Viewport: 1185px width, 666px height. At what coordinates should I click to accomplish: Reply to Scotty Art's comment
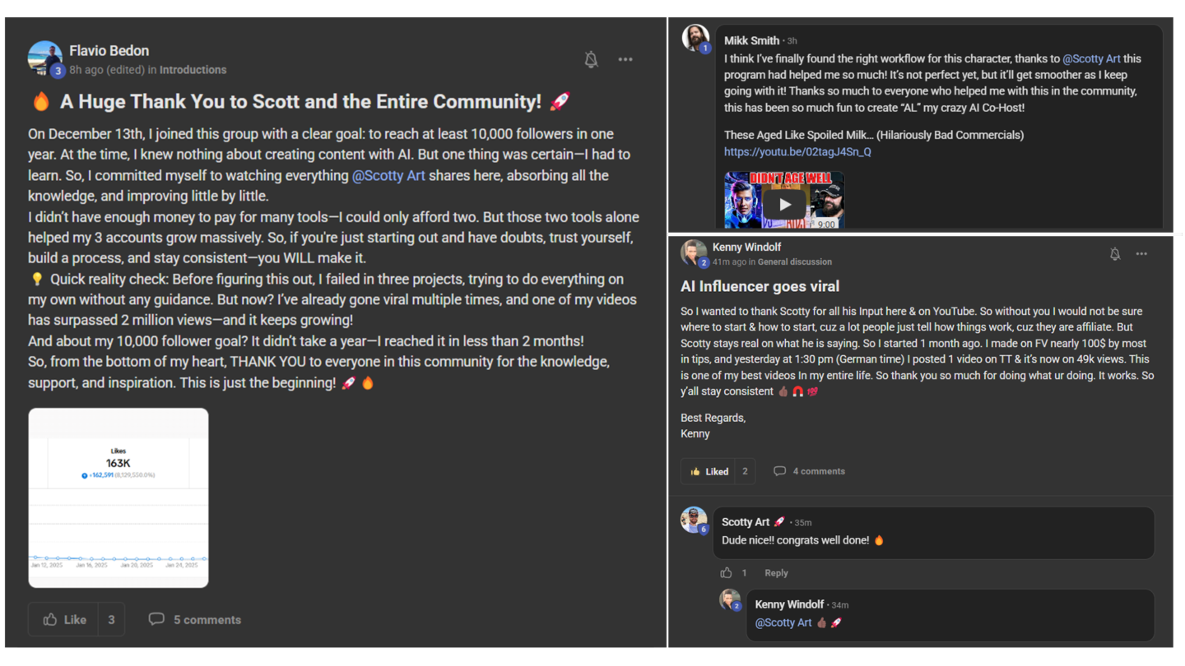pyautogui.click(x=776, y=572)
